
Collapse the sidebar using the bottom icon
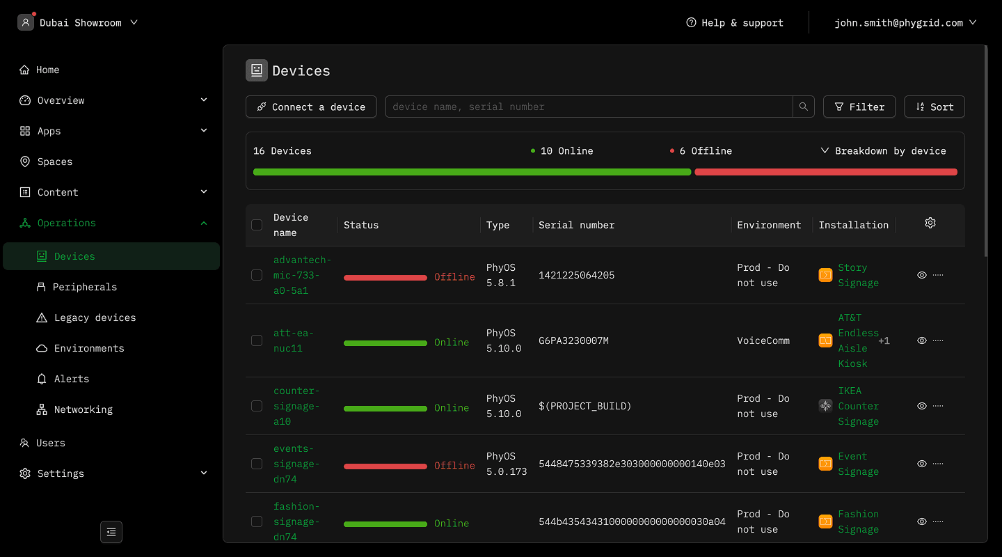[x=111, y=532]
